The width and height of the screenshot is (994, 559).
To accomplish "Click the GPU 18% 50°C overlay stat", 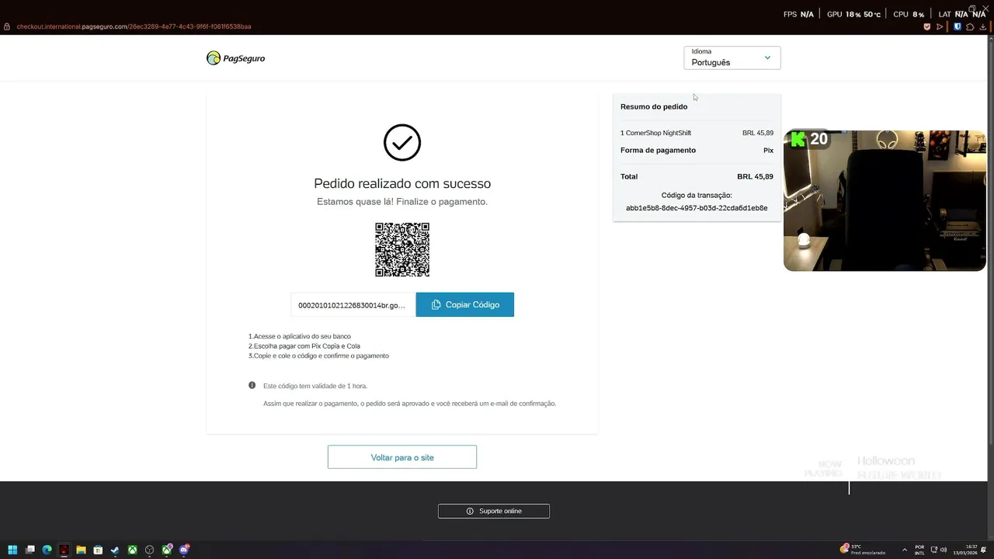I will point(853,14).
